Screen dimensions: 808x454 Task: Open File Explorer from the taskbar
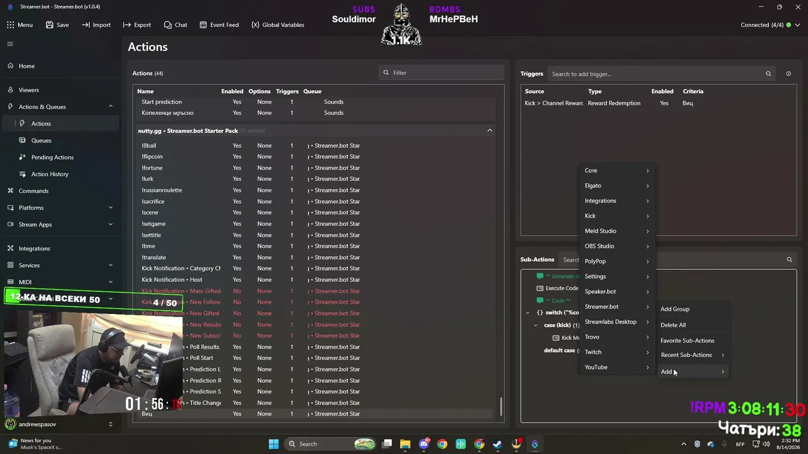[x=405, y=444]
